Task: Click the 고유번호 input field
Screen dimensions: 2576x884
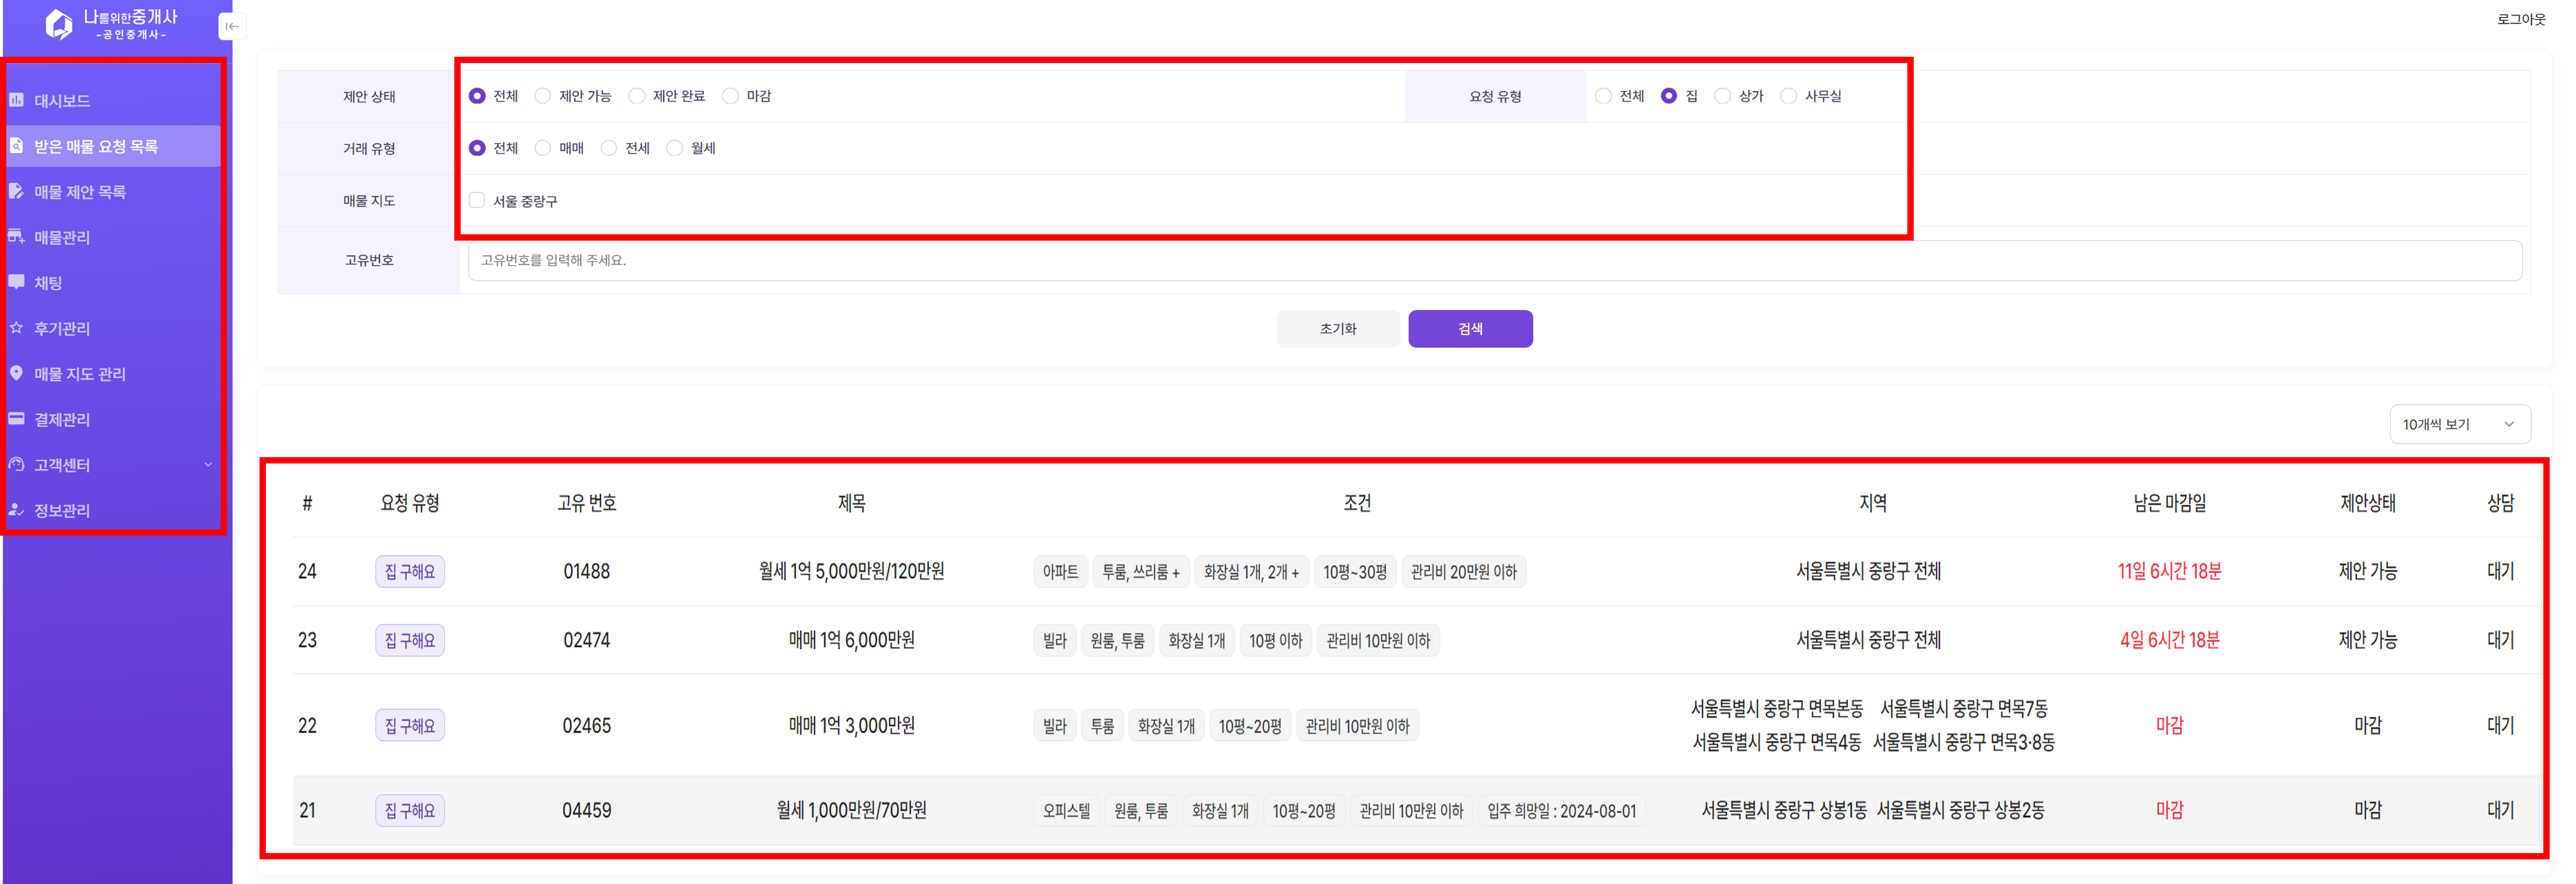Action: (1495, 260)
